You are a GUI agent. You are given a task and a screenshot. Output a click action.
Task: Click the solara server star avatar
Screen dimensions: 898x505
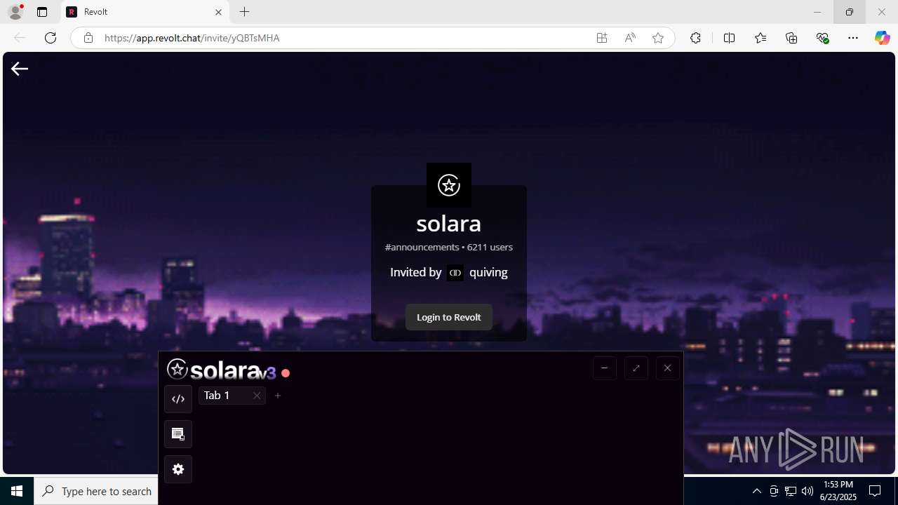pos(449,185)
